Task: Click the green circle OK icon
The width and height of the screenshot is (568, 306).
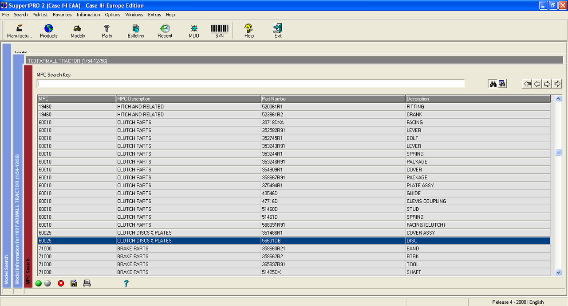Action: point(39,283)
